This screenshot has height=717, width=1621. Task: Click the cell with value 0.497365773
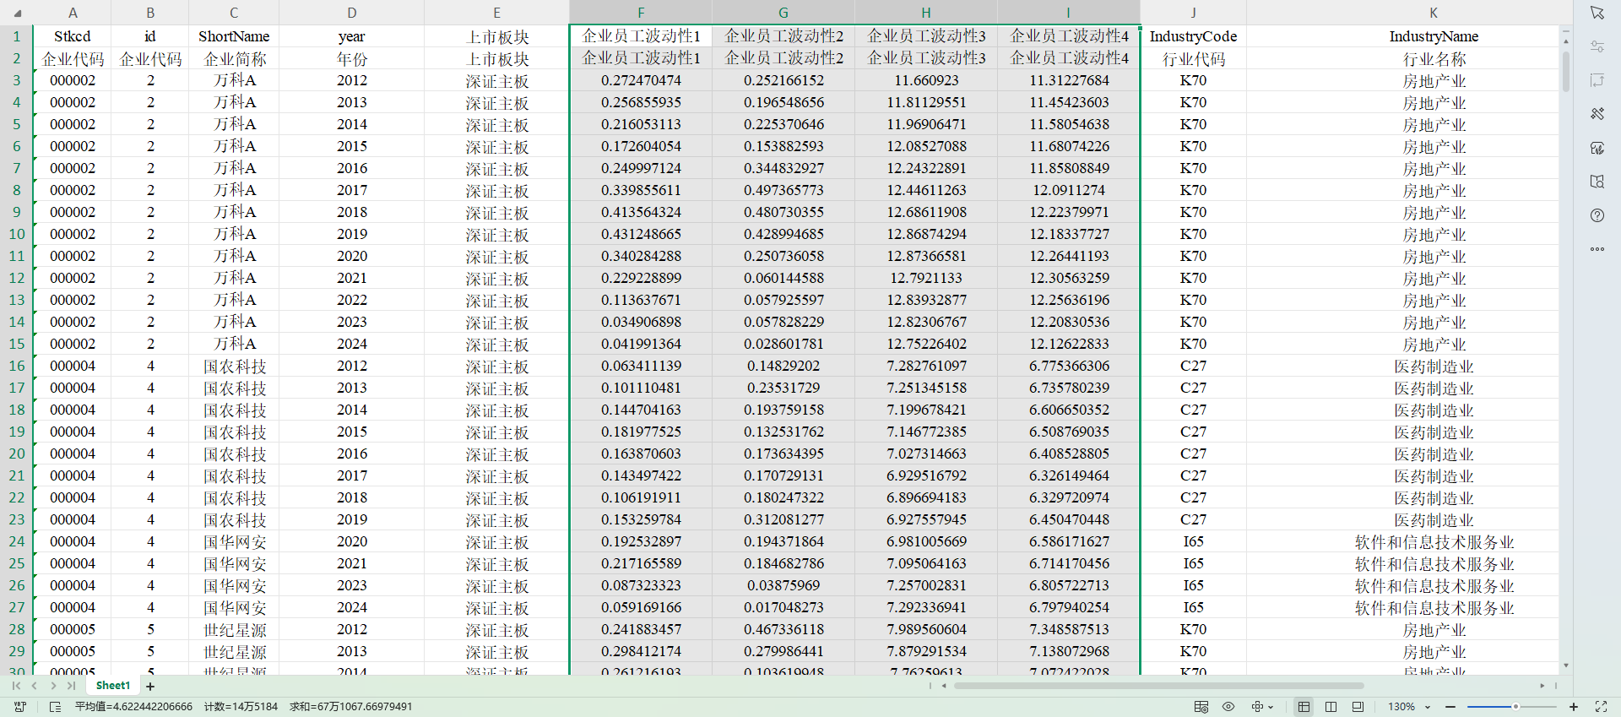click(783, 190)
